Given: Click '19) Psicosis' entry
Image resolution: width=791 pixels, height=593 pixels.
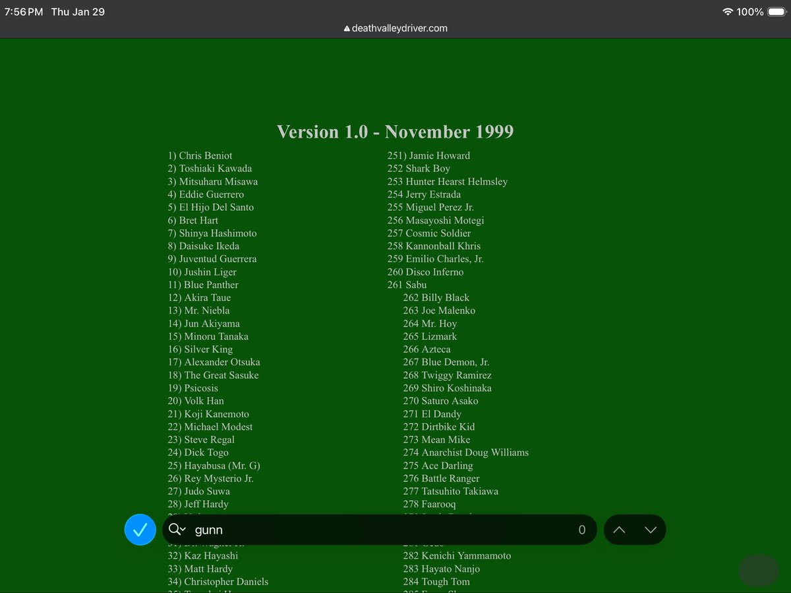Looking at the screenshot, I should coord(192,388).
